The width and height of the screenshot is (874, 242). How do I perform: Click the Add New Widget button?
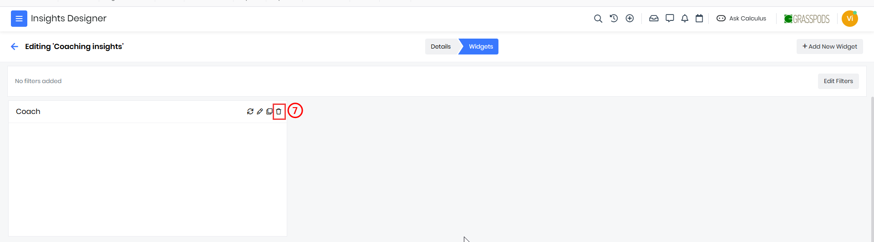(x=829, y=46)
